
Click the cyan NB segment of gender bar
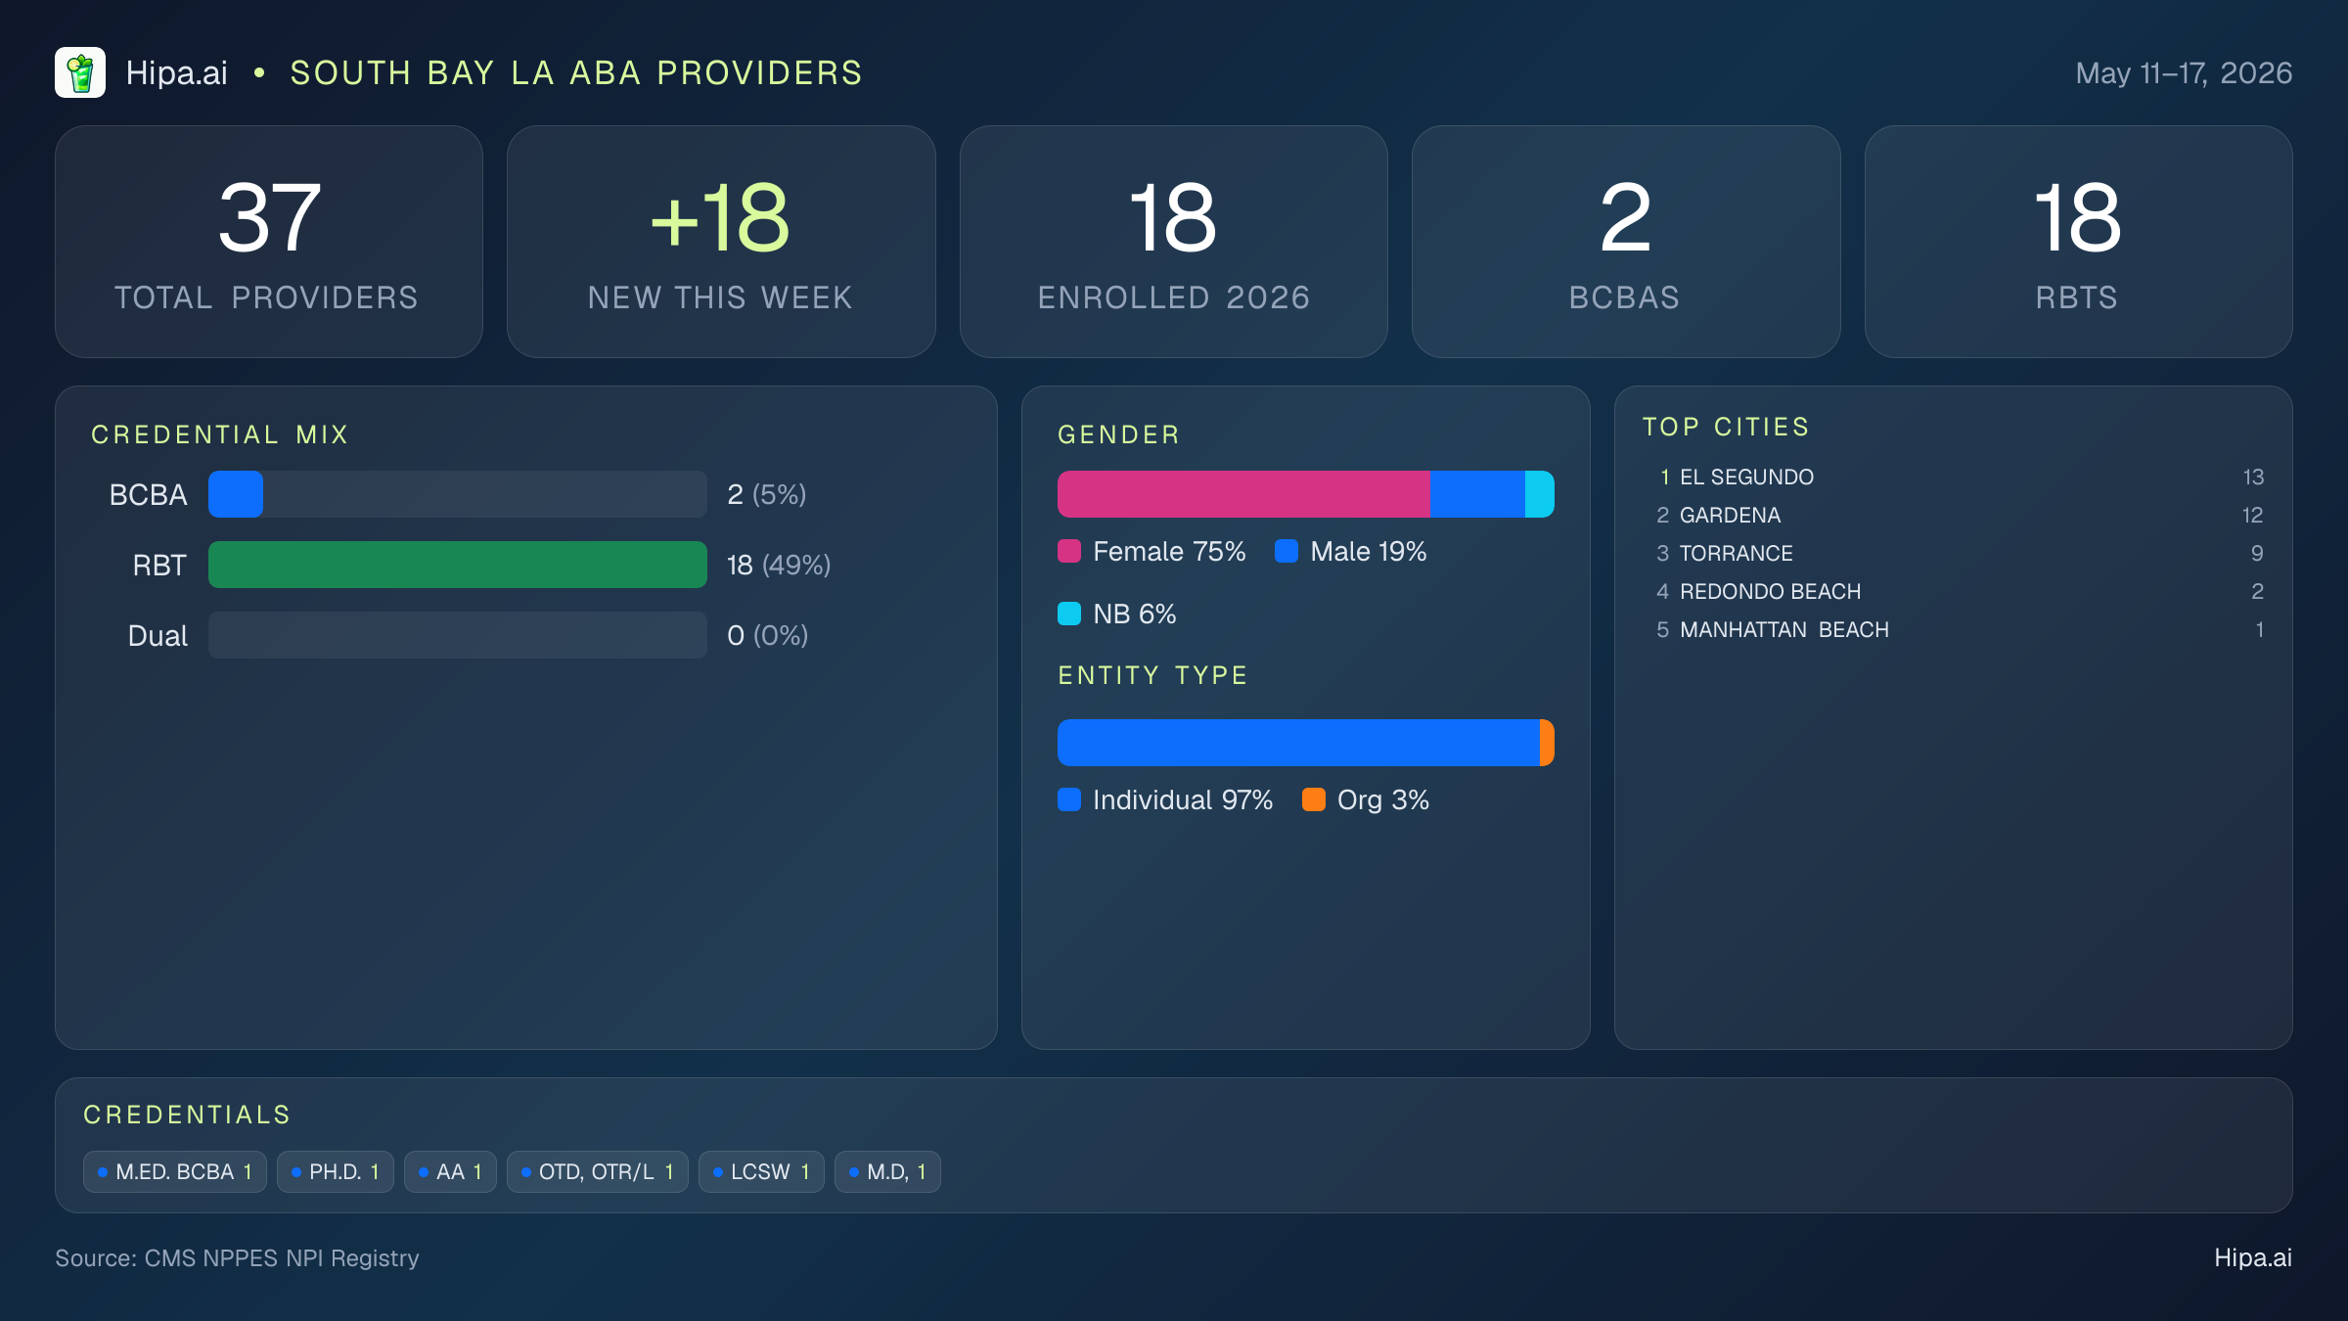point(1540,494)
